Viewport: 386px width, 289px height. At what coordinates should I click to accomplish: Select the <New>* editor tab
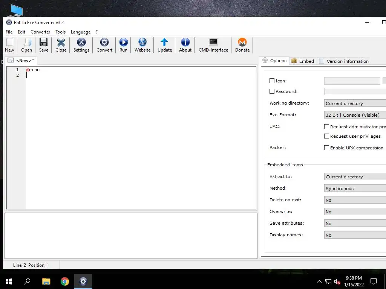[x=21, y=61]
